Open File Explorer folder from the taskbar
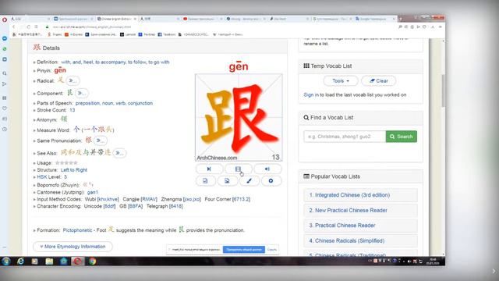Screen dimensions: 499x281 49,261
